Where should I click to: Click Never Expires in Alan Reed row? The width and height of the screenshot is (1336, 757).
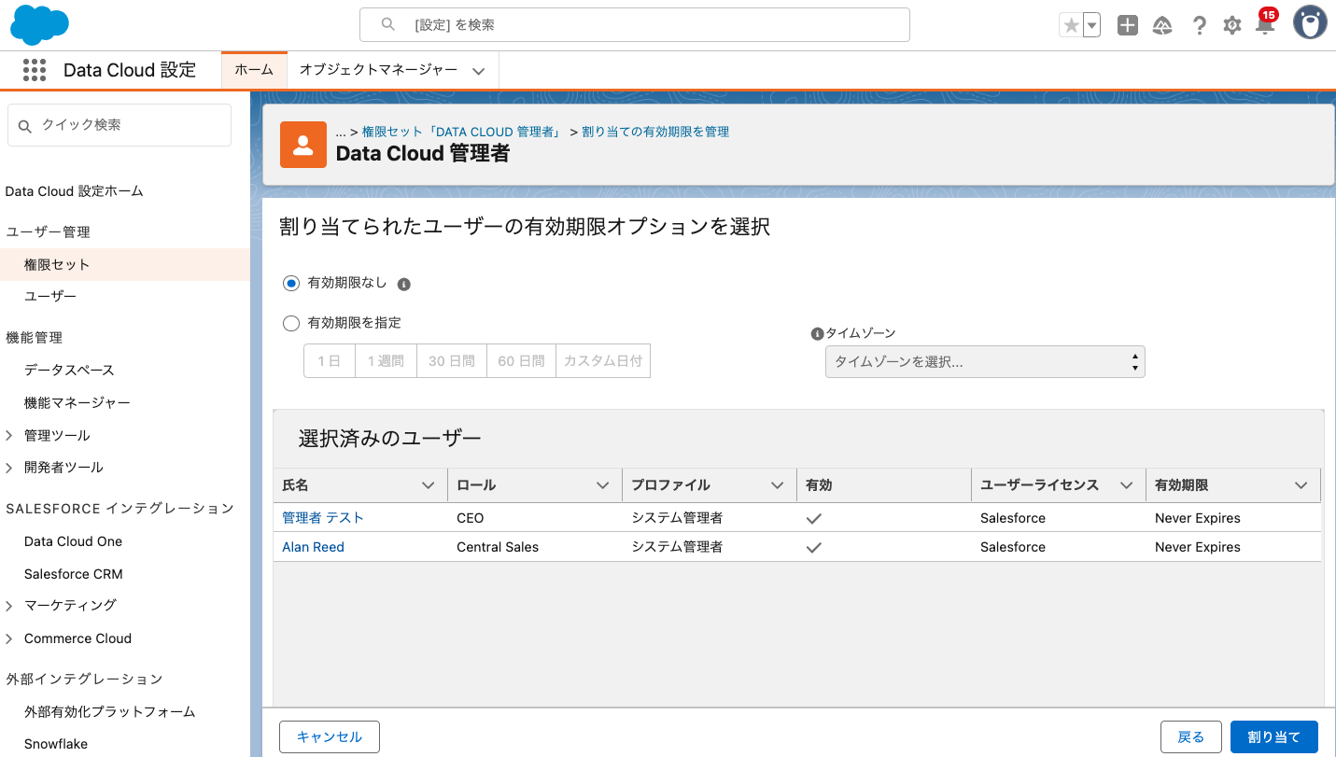[1198, 547]
